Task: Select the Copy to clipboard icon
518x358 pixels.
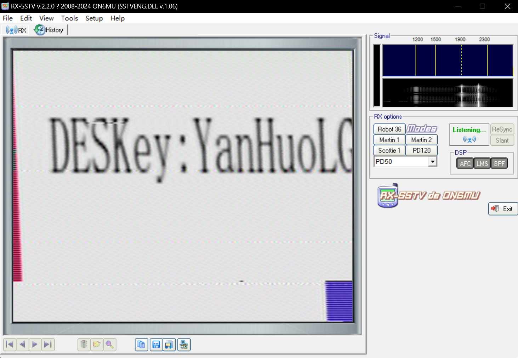Action: tap(141, 345)
